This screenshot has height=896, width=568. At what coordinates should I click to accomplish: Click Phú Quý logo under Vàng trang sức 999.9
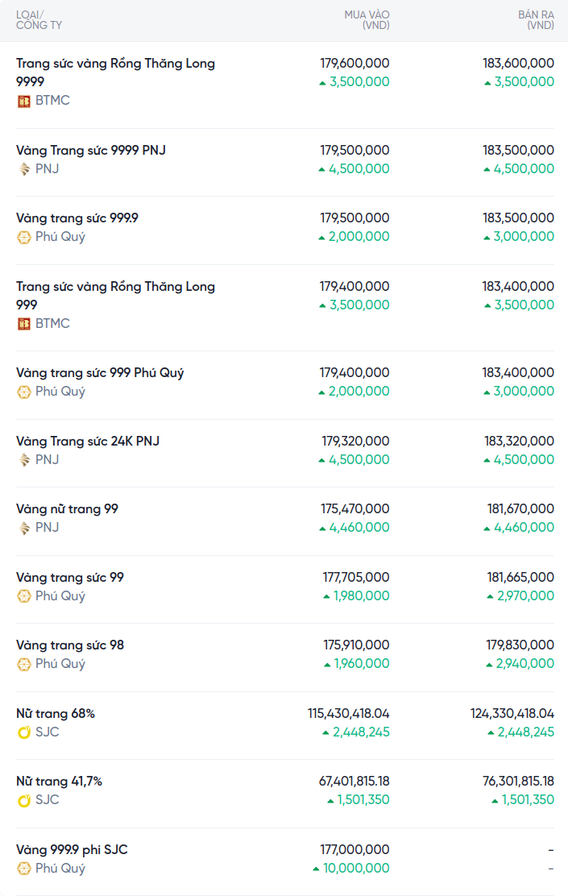click(24, 237)
